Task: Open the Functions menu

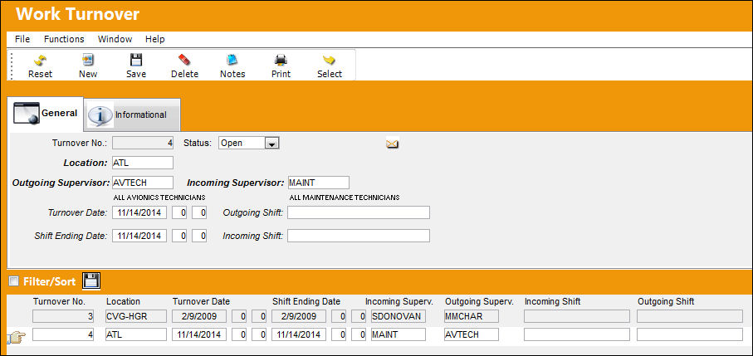Action: (x=64, y=39)
